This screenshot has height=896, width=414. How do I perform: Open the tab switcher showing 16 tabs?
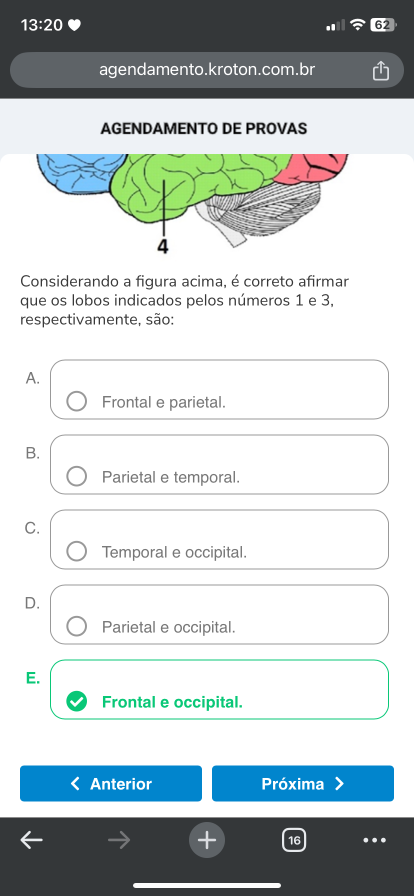click(294, 840)
